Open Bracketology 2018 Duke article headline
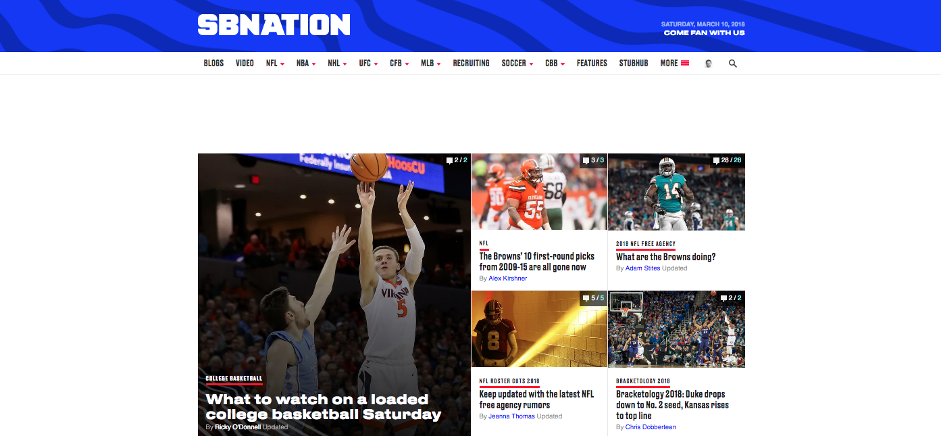 tap(672, 405)
